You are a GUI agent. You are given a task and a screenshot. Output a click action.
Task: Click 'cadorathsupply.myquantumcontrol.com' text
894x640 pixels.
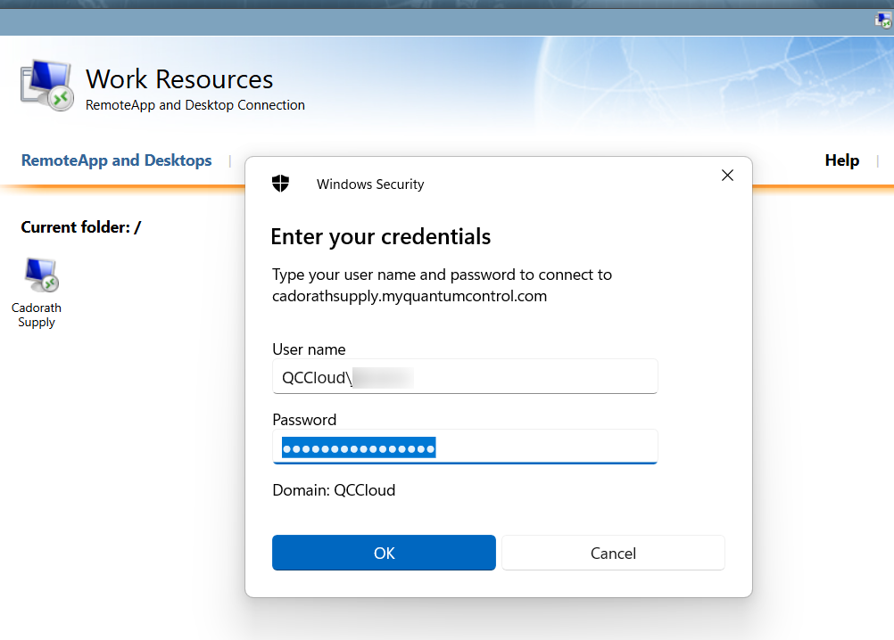(410, 296)
